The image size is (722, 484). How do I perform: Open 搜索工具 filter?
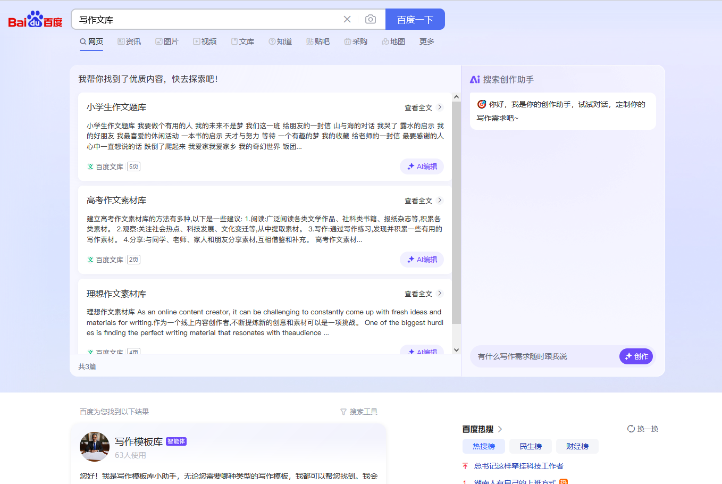coord(359,412)
